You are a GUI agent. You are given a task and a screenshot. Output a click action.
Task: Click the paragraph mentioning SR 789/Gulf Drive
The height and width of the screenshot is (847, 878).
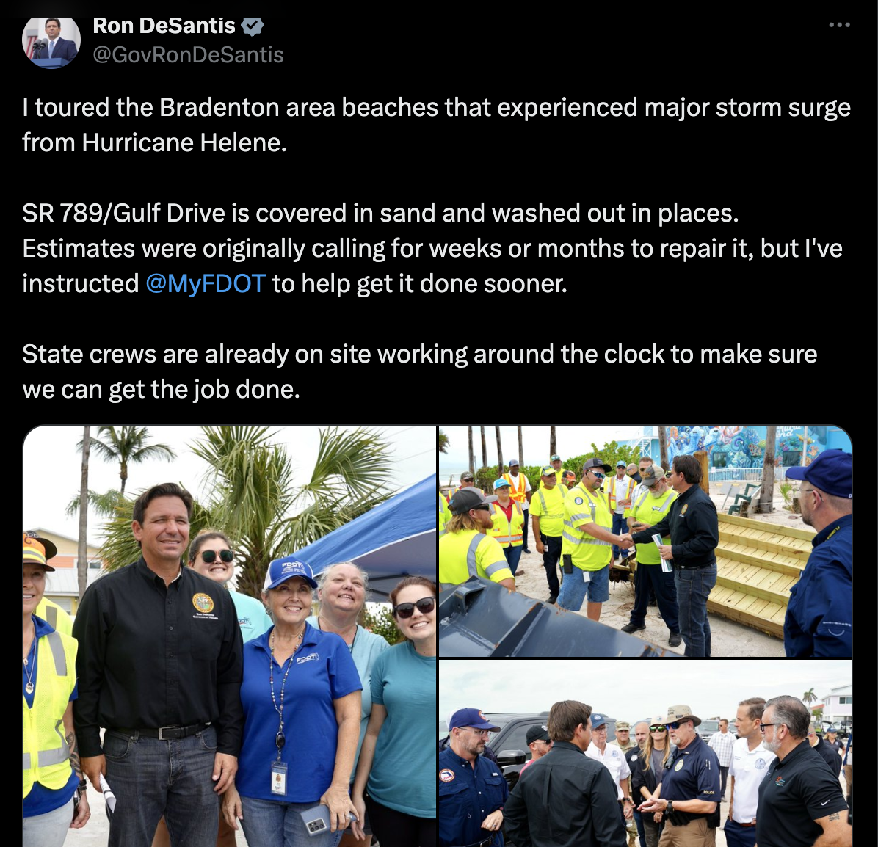click(432, 248)
